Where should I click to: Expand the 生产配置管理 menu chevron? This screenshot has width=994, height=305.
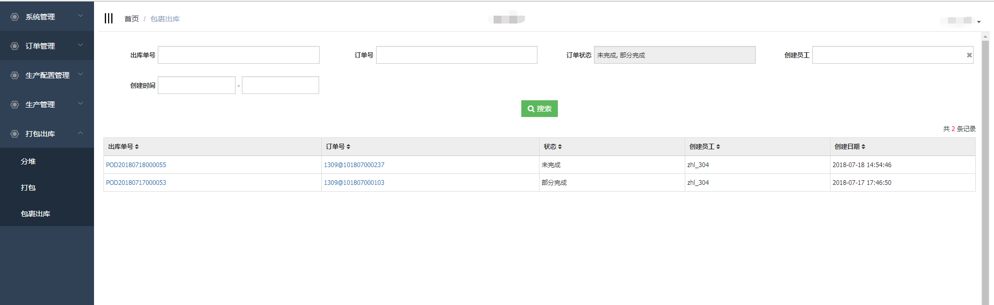pyautogui.click(x=80, y=75)
